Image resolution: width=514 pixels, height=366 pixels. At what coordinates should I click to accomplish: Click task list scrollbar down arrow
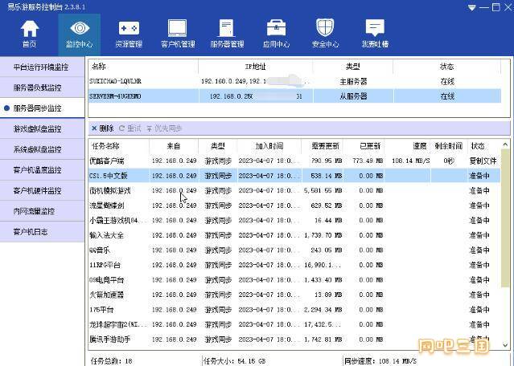click(x=505, y=344)
